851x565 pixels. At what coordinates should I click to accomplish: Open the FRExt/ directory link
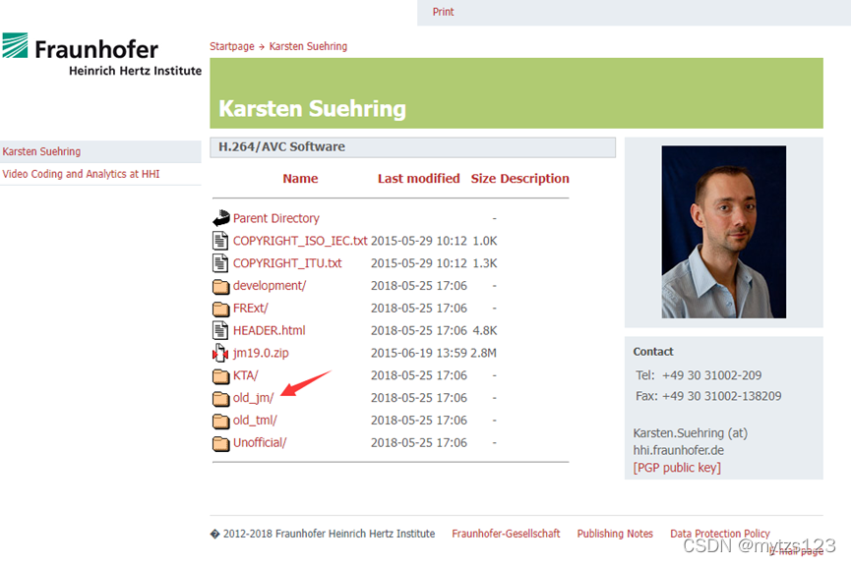coord(250,308)
